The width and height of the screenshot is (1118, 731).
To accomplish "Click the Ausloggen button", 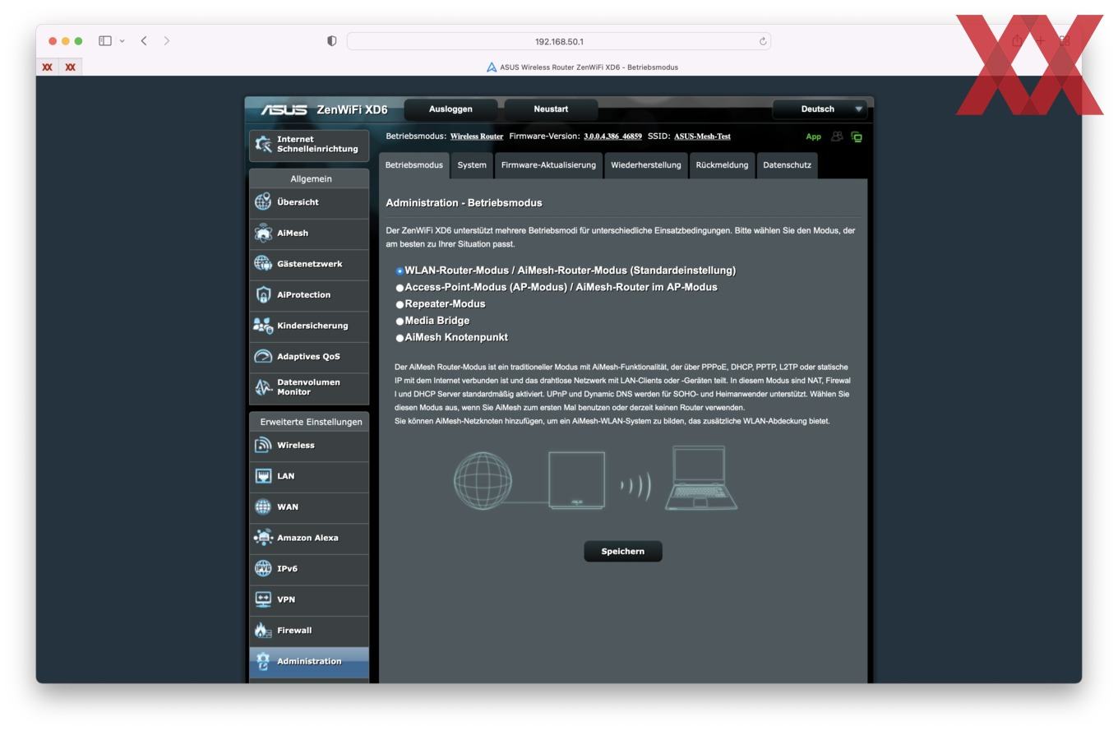I will (450, 109).
